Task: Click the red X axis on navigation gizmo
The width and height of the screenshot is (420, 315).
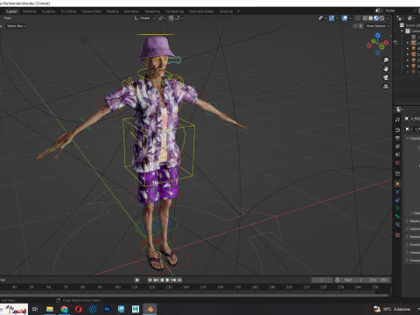Action: click(x=386, y=43)
